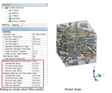Select the XYPlane icon in tree

point(10,10)
